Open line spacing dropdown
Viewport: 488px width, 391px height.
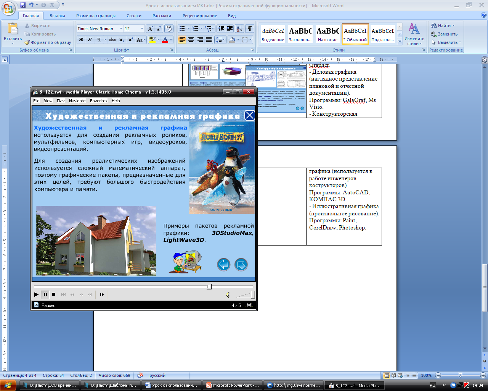(220, 40)
